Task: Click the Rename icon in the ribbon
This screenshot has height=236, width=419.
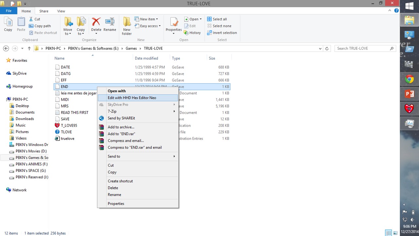Action: [110, 24]
